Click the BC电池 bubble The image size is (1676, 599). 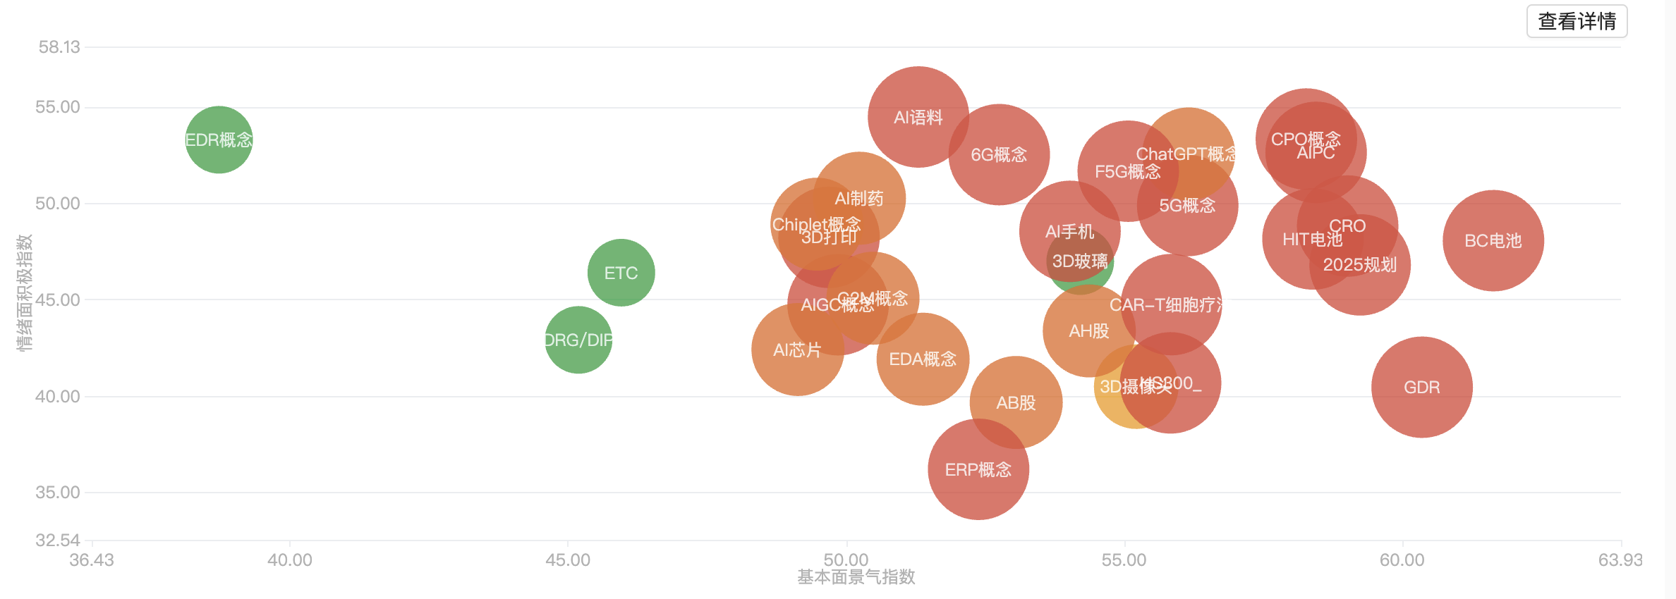[x=1493, y=240]
